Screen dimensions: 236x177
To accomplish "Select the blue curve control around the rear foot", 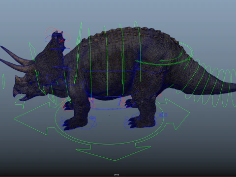I will pos(141,121).
